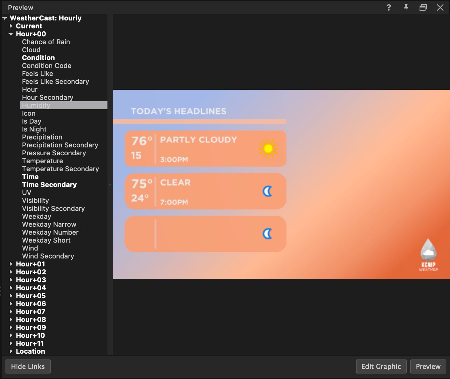Image resolution: width=450 pixels, height=379 pixels.
Task: Select the bold Time item
Action: (x=31, y=177)
